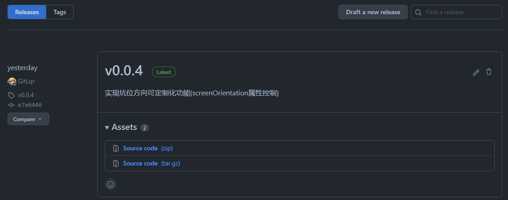Delete the release using trash icon

pyautogui.click(x=489, y=72)
